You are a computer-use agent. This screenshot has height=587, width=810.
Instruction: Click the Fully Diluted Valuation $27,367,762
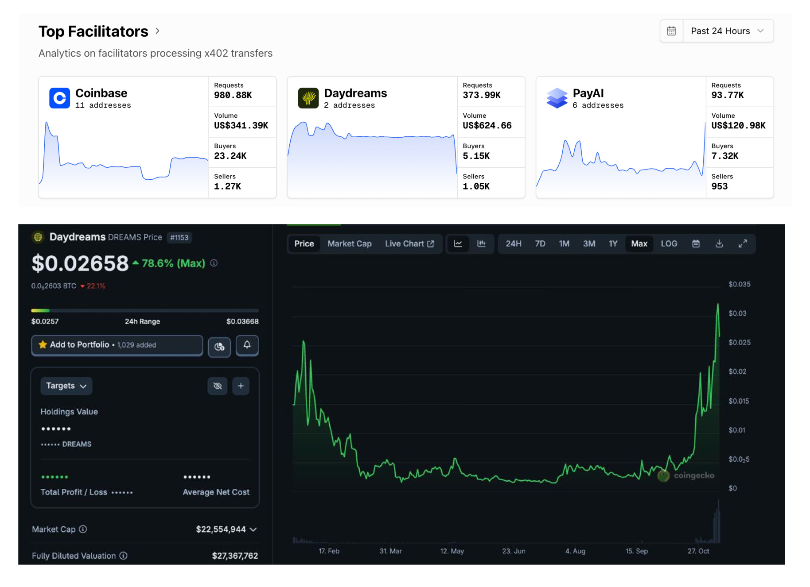[235, 556]
